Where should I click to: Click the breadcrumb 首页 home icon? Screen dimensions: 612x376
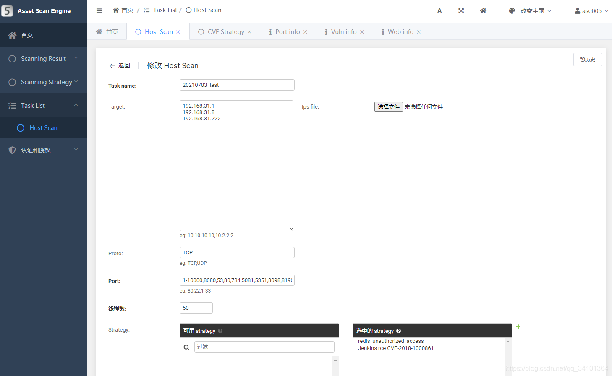116,10
